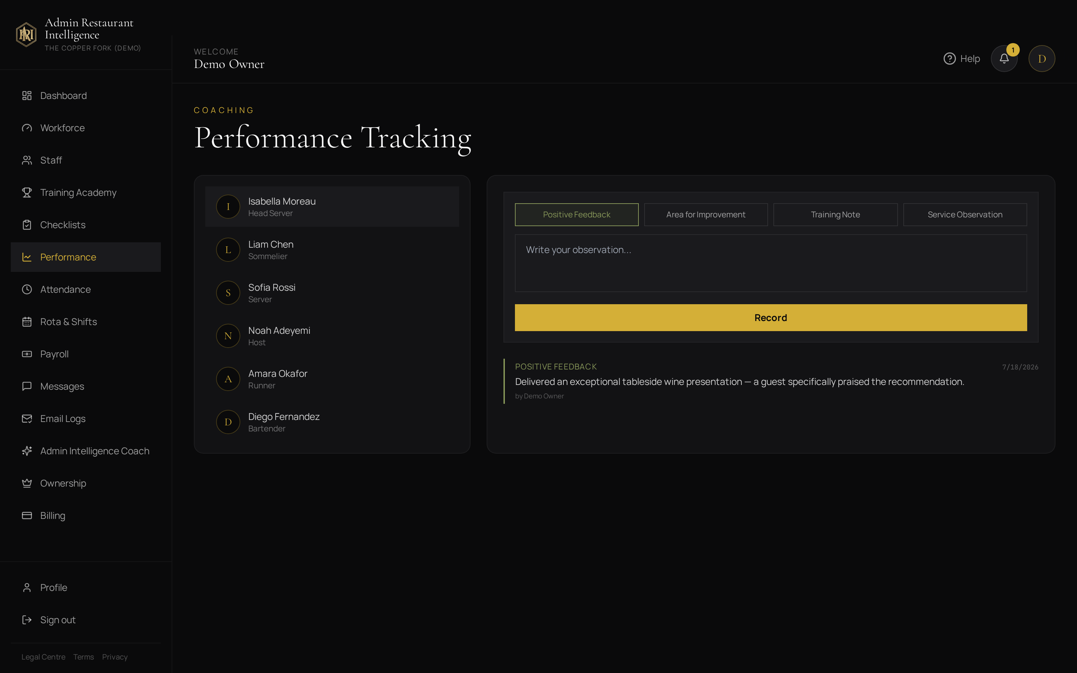Click the Checklists clipboard icon
Screen dimensions: 1077x673
(x=27, y=225)
